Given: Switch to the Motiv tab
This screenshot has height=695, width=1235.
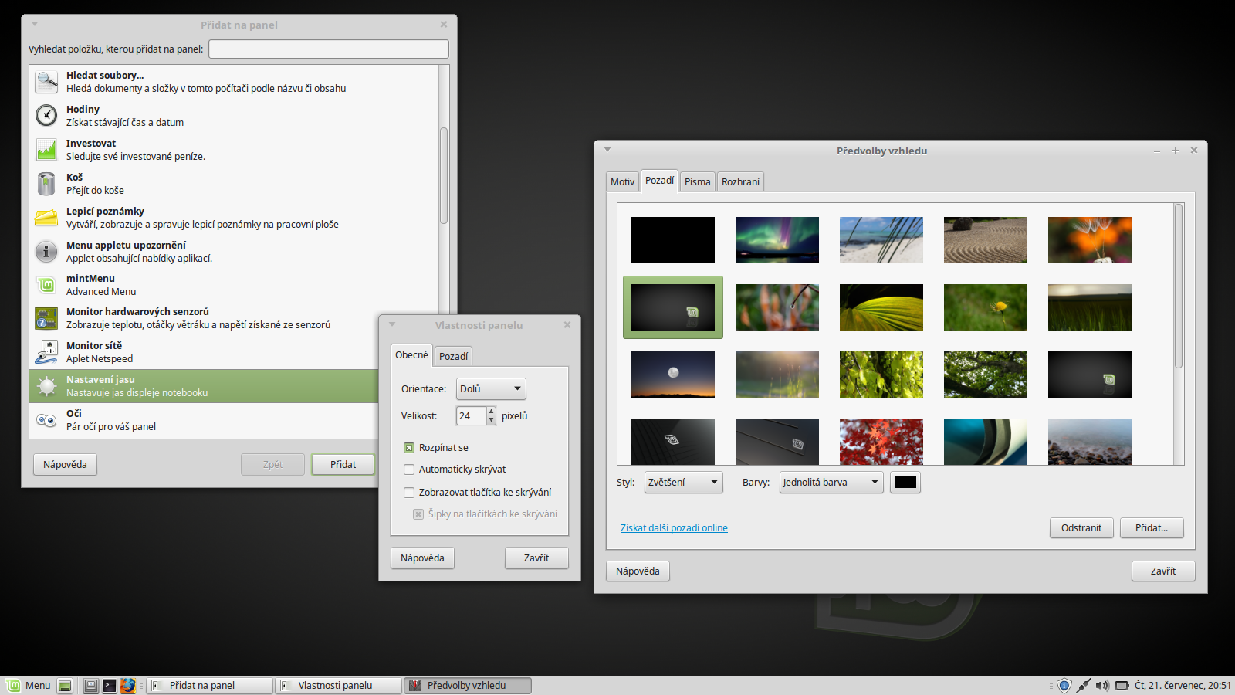Looking at the screenshot, I should [622, 181].
